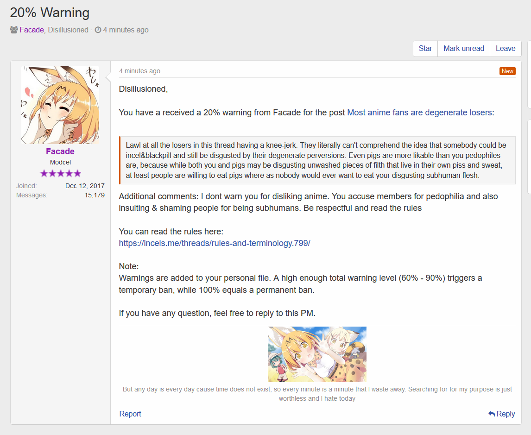Open Facade's participant link under title
This screenshot has height=435, width=531.
coord(32,30)
